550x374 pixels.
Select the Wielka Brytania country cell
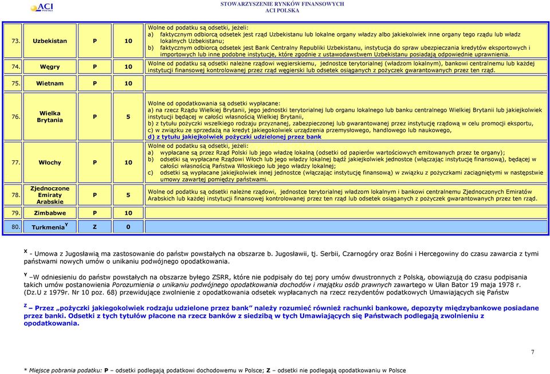50,117
